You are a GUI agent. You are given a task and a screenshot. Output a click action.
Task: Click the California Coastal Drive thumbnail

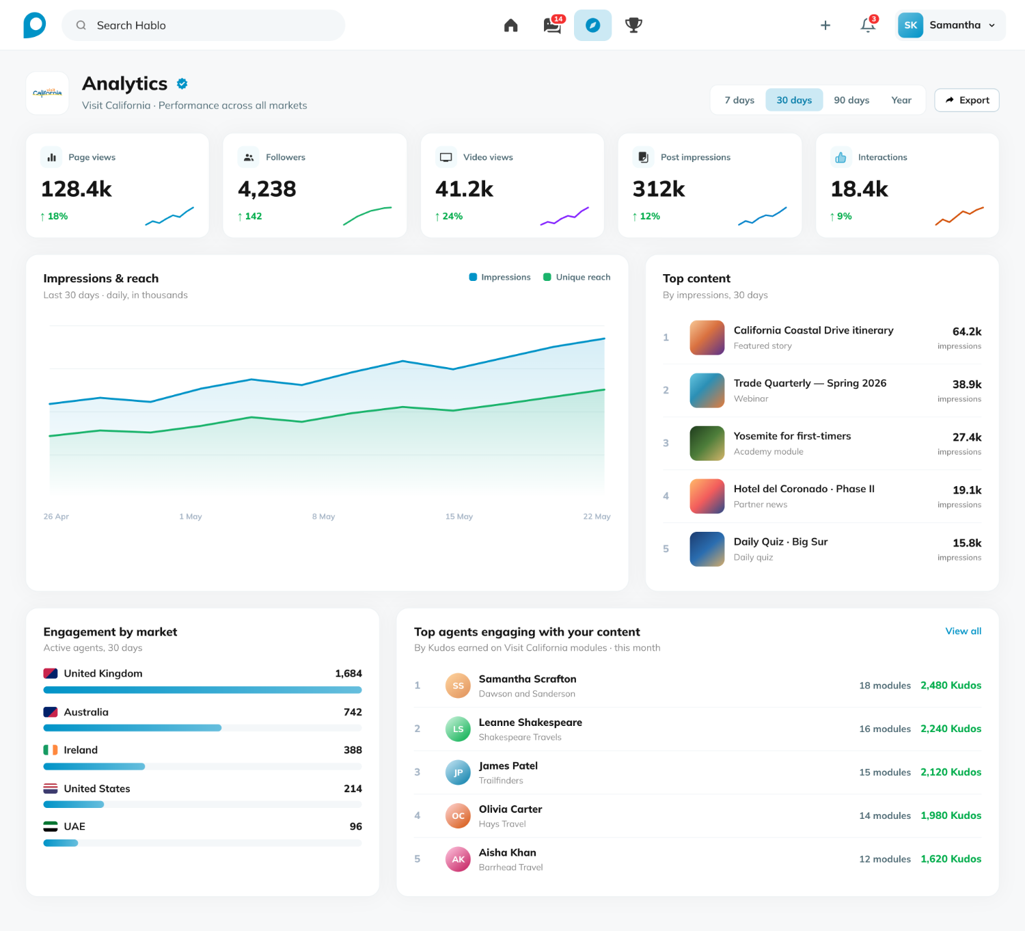(x=707, y=338)
